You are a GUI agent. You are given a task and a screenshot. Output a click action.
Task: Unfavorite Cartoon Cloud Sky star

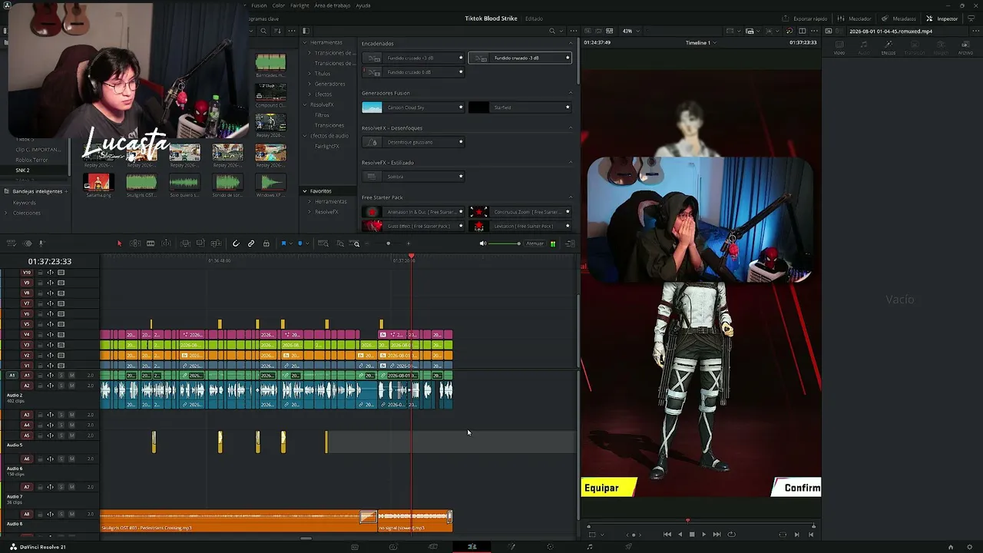coord(461,108)
